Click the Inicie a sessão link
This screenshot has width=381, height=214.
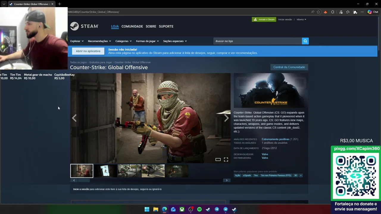[x=81, y=189]
